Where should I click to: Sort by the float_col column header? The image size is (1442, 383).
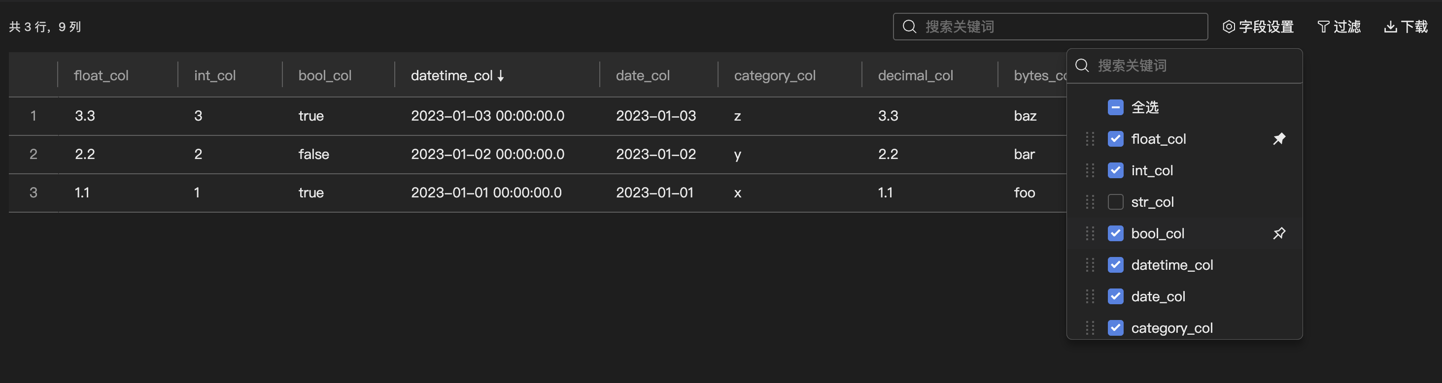tap(102, 75)
